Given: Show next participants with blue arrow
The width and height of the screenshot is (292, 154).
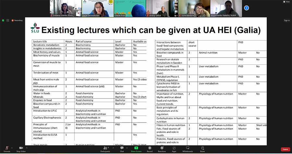Looking at the screenshot, I should pos(246,8).
